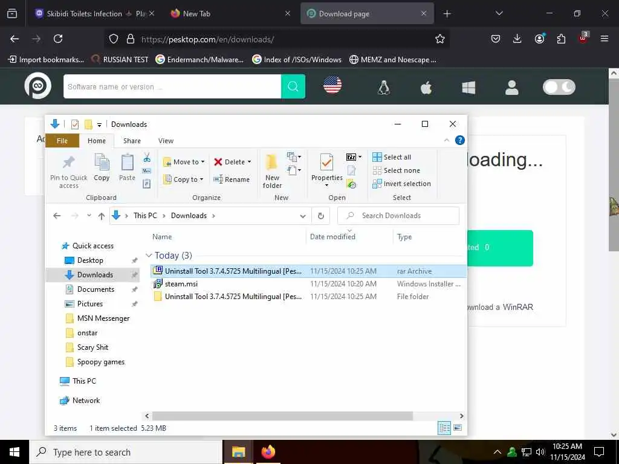Click Save to Pocket icon
This screenshot has width=619, height=464.
pos(496,39)
